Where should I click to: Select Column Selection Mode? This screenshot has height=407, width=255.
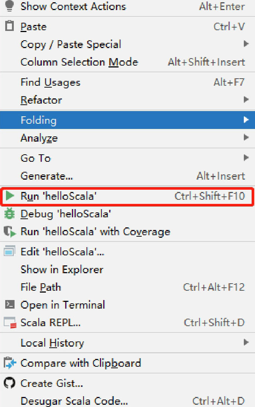coord(127,62)
